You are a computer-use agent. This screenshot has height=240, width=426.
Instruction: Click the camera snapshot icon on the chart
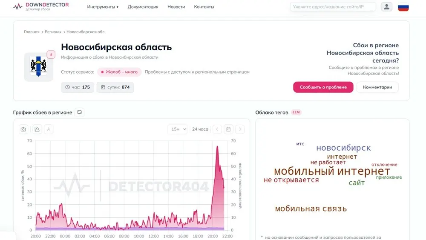pos(23,129)
